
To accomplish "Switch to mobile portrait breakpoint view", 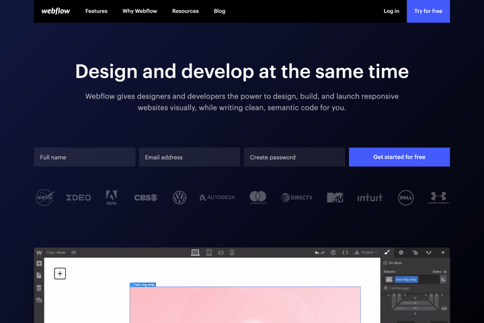I will tap(232, 252).
